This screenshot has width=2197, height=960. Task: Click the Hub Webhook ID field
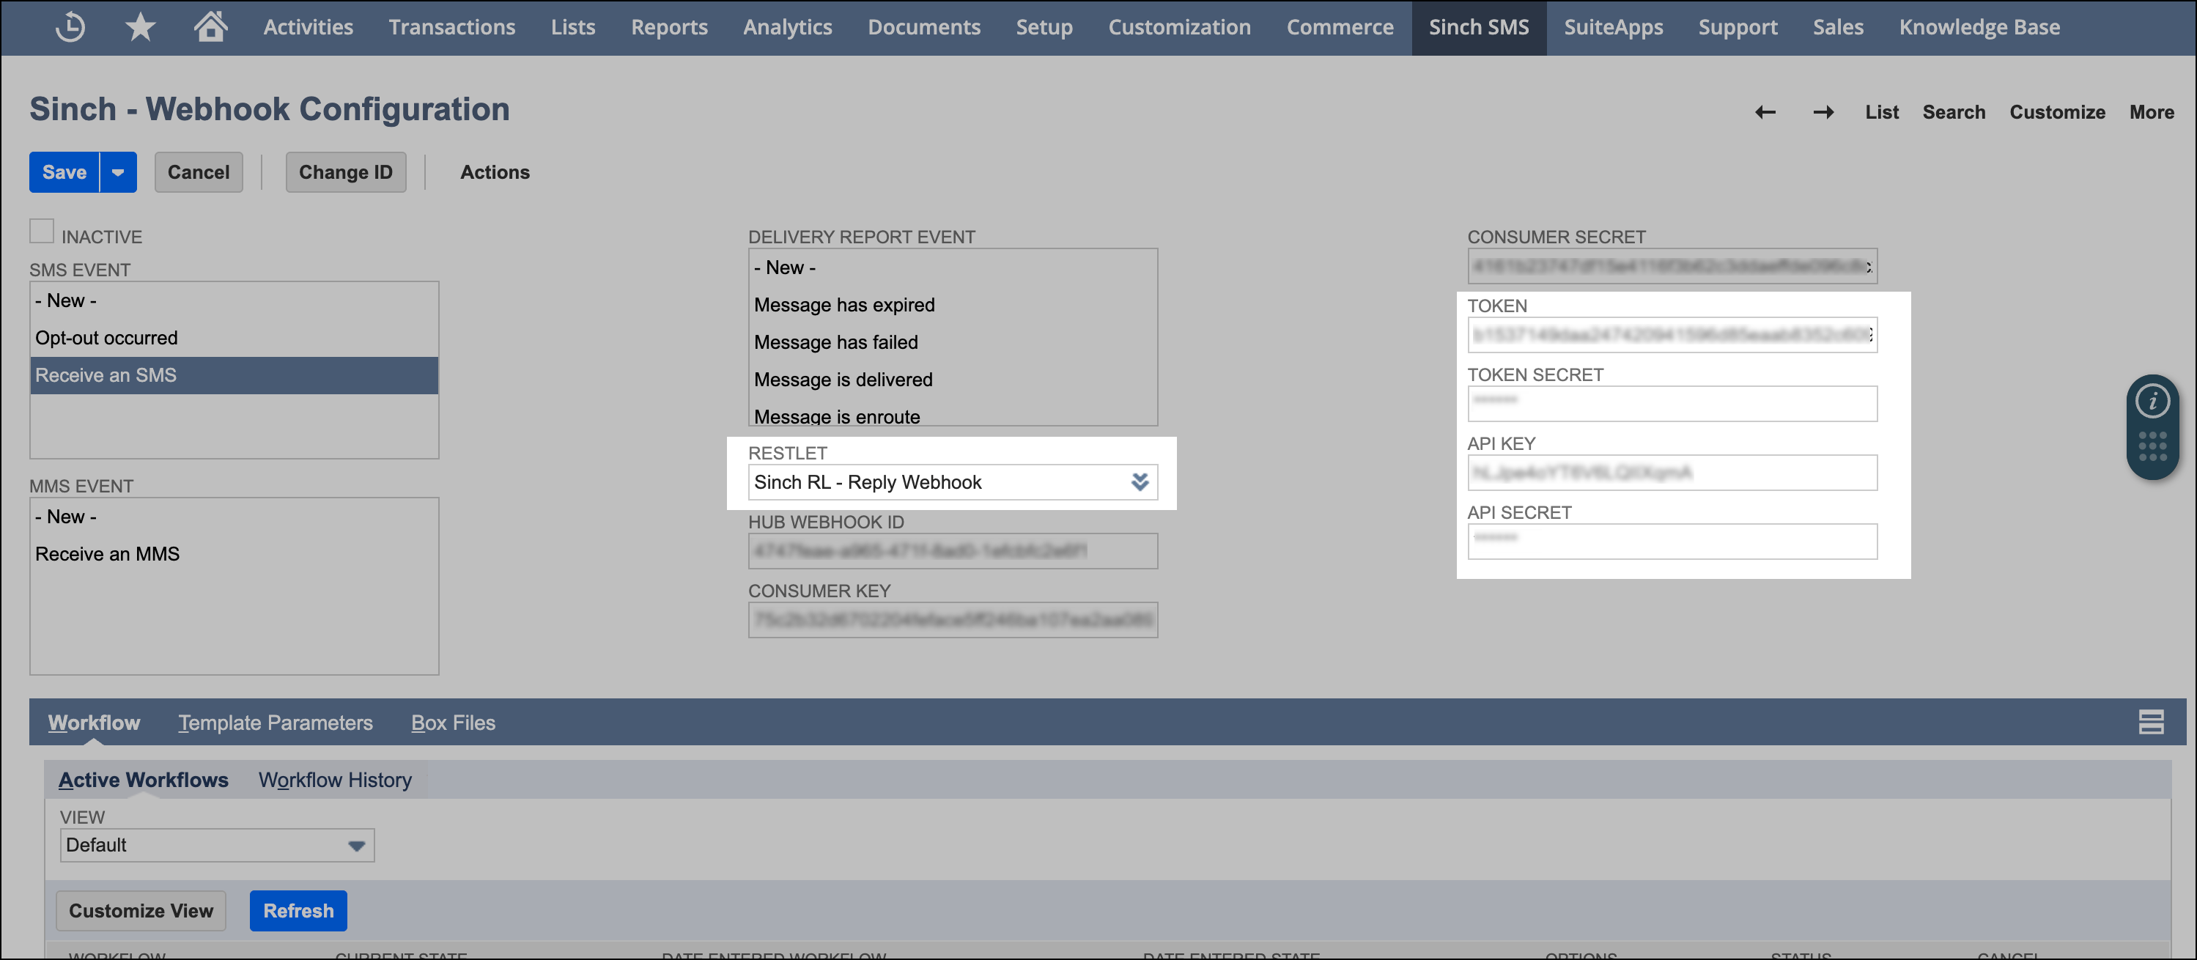(953, 551)
